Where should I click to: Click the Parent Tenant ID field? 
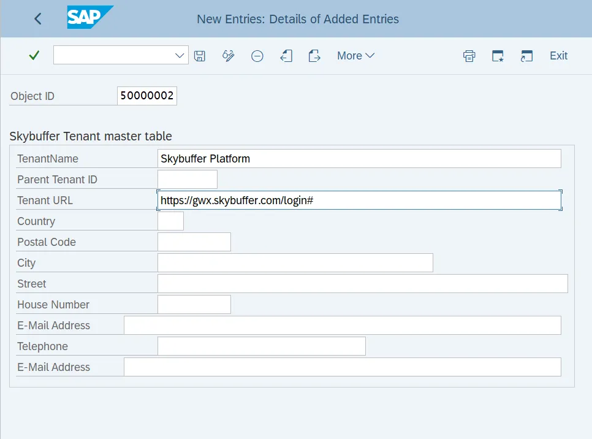188,180
